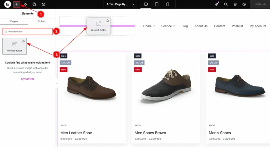
Task: Collapse the panel with the side arrow
Action: [x=57, y=84]
